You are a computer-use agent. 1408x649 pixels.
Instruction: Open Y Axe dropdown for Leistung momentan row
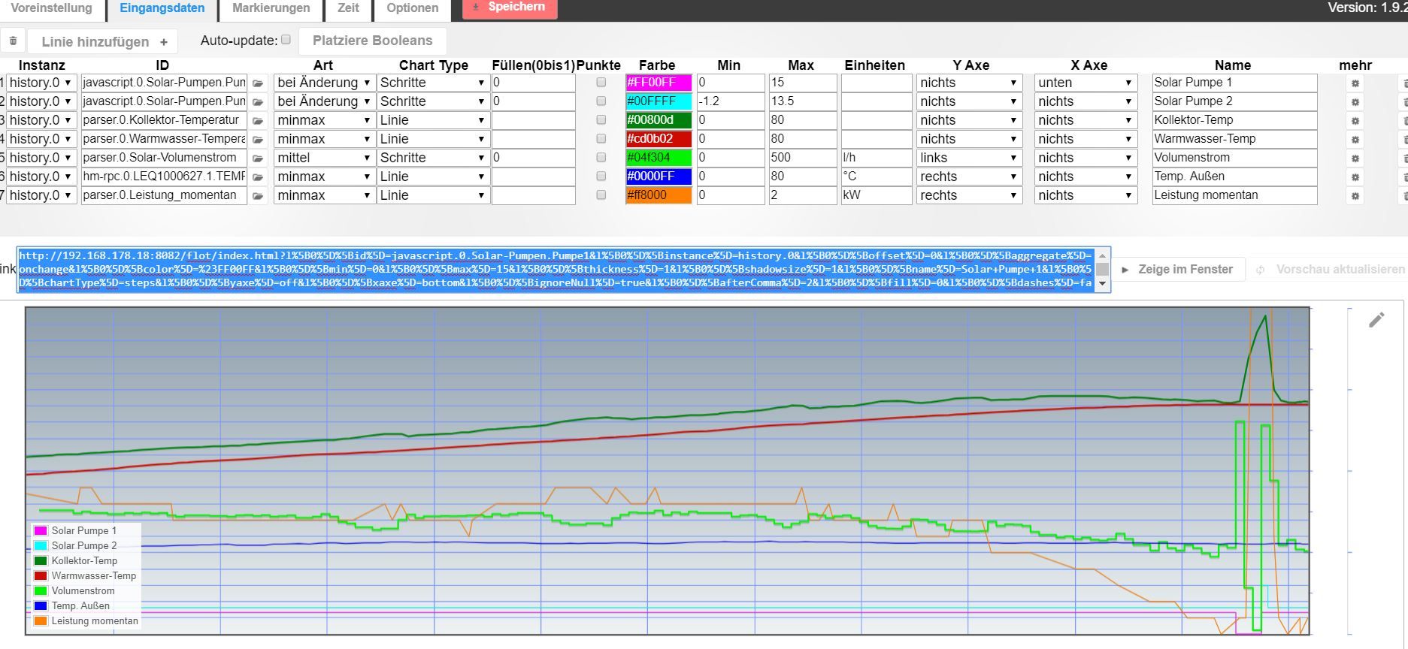click(969, 195)
